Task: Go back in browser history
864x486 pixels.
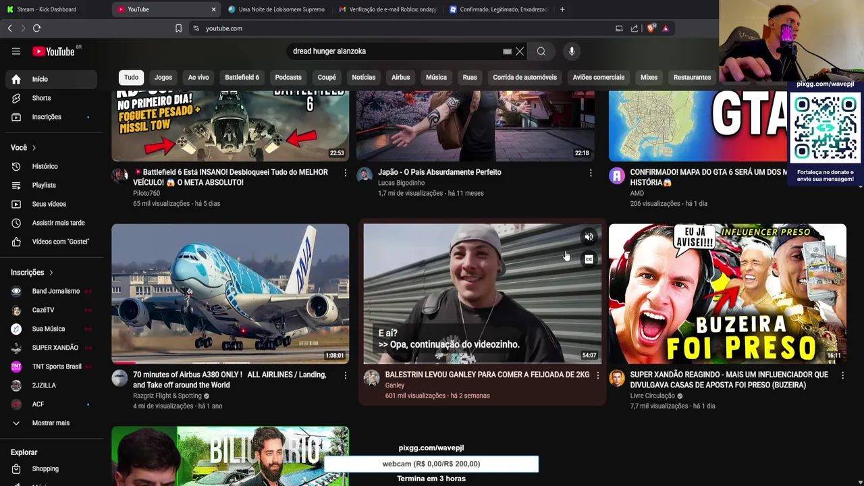Action: 9,28
